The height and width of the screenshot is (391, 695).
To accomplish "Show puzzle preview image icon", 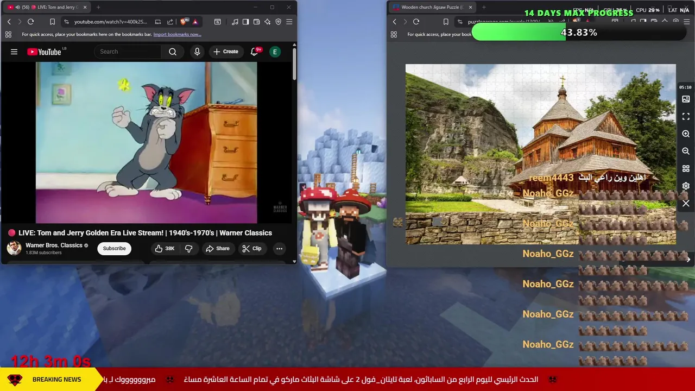I will (x=686, y=99).
